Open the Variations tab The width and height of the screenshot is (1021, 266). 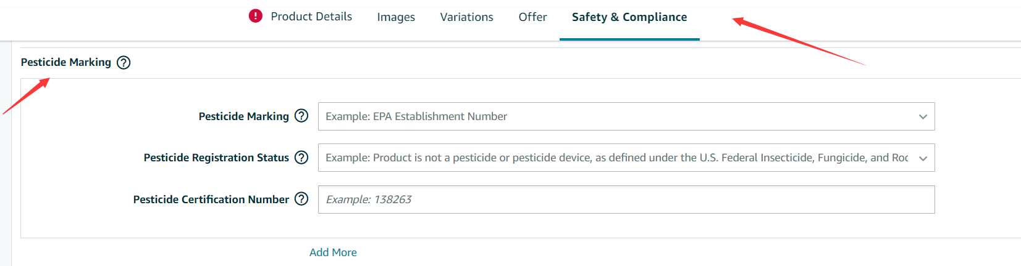(x=467, y=17)
